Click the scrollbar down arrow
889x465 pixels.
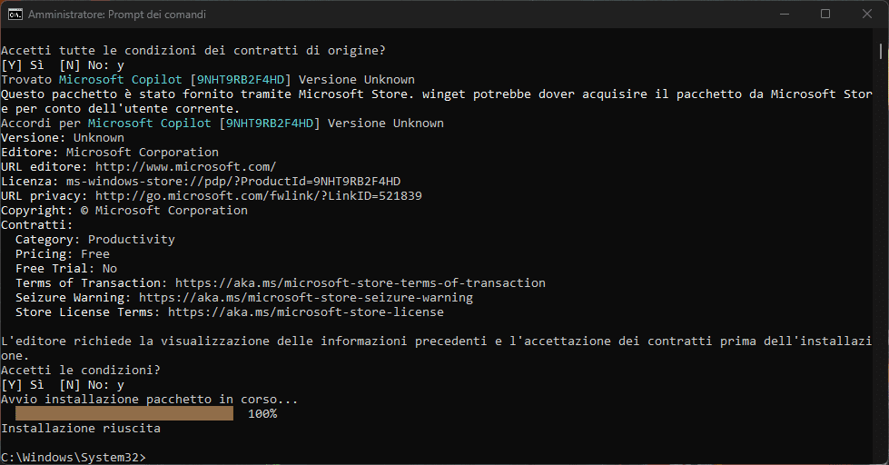(882, 458)
